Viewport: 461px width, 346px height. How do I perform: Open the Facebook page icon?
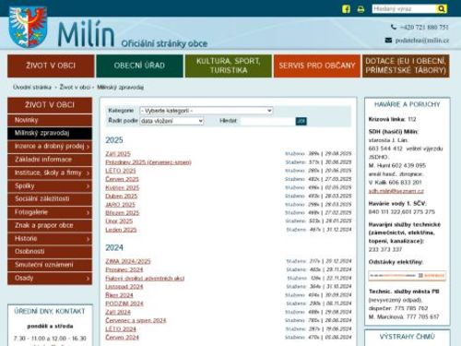click(x=346, y=9)
